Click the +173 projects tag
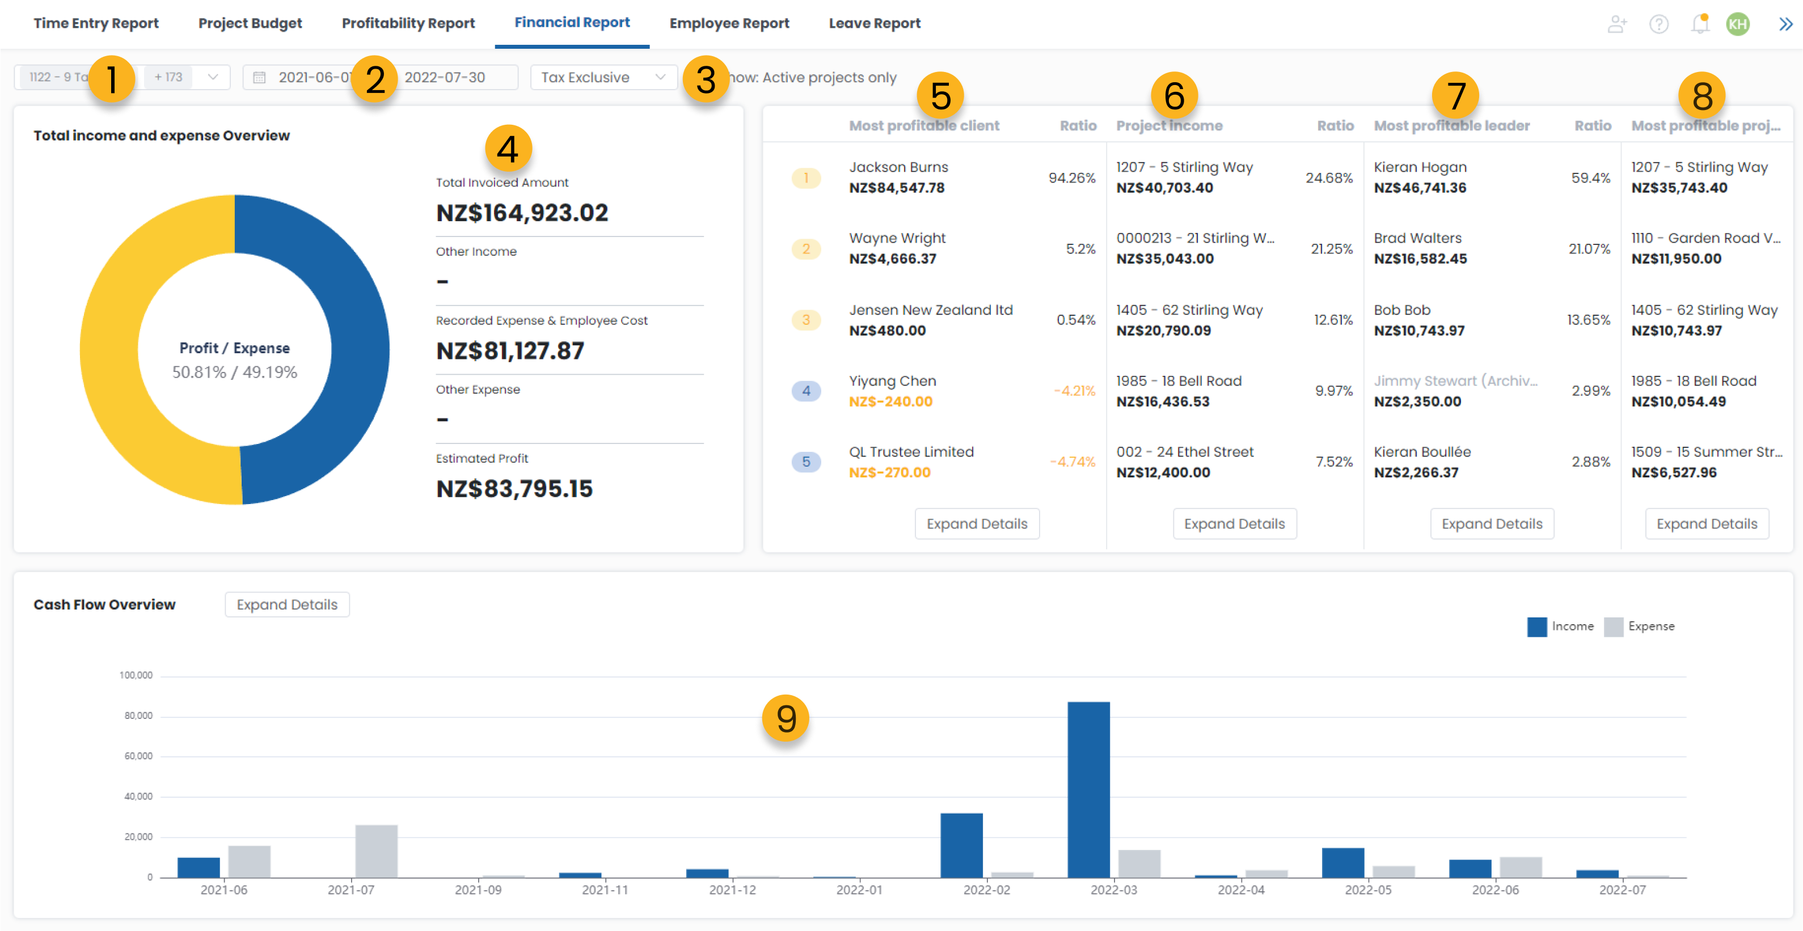This screenshot has width=1803, height=931. [x=168, y=77]
